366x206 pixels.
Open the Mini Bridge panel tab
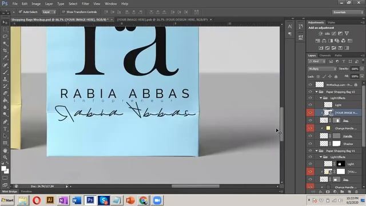[10, 192]
